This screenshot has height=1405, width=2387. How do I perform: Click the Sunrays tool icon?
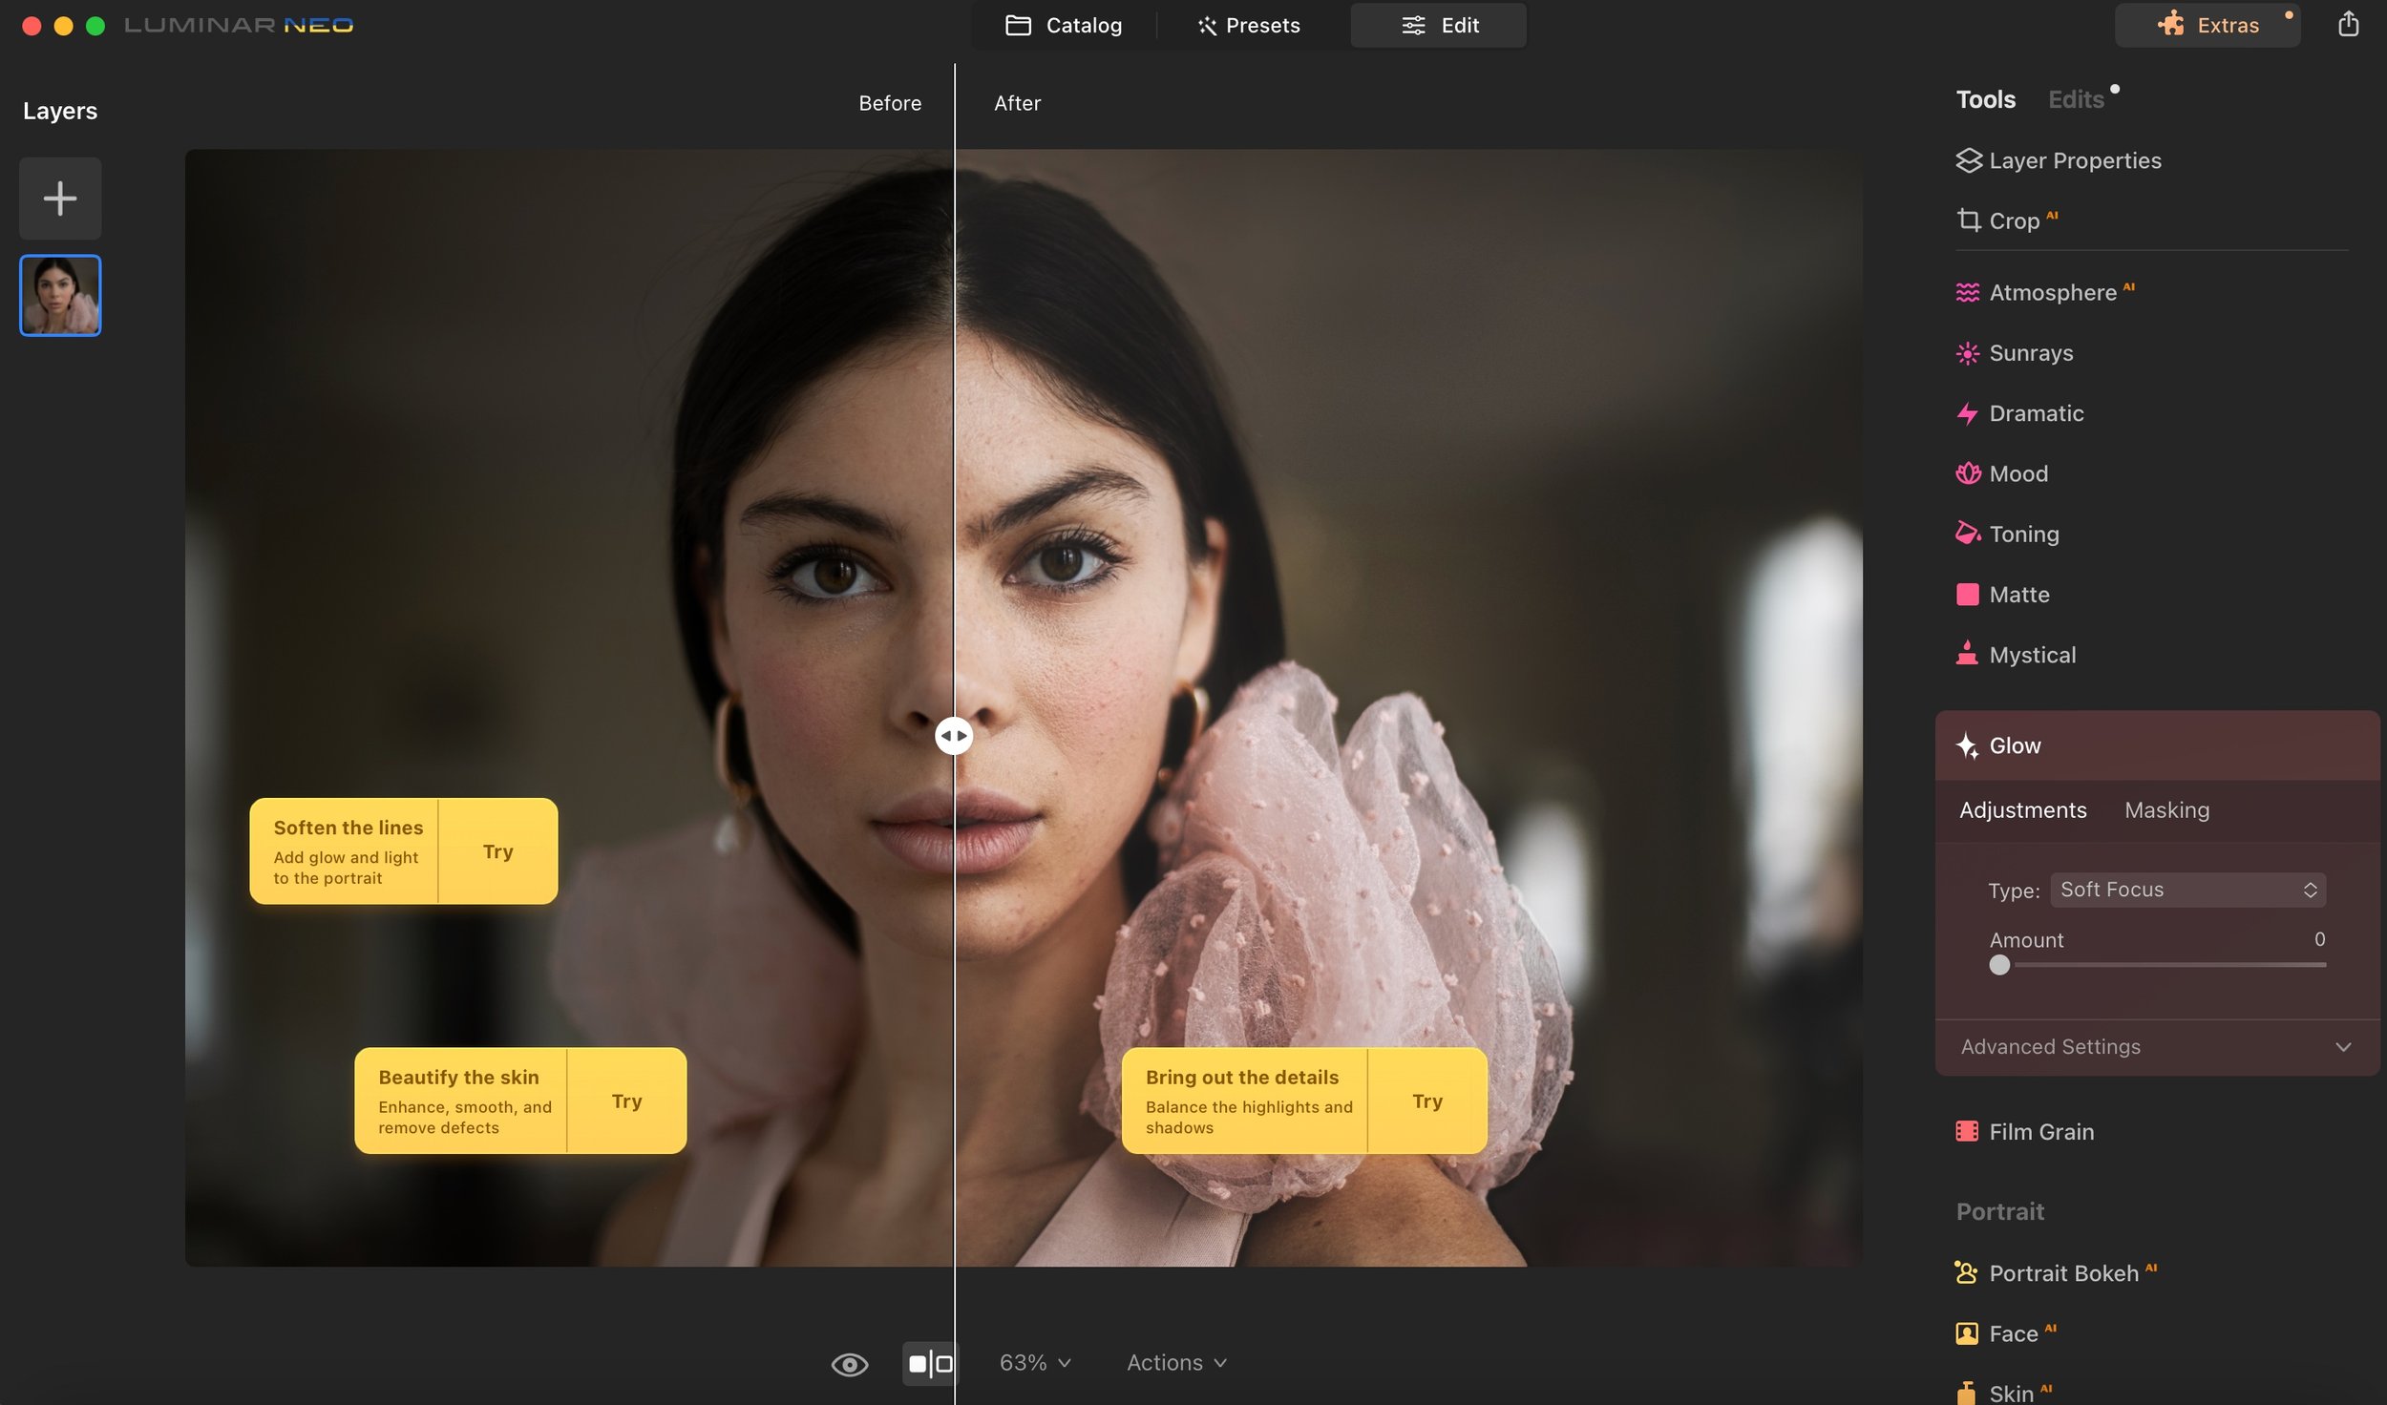pos(1967,353)
